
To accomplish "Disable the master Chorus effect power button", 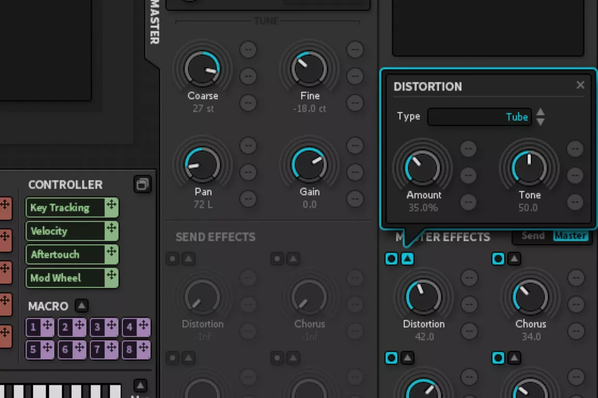I will (x=498, y=259).
